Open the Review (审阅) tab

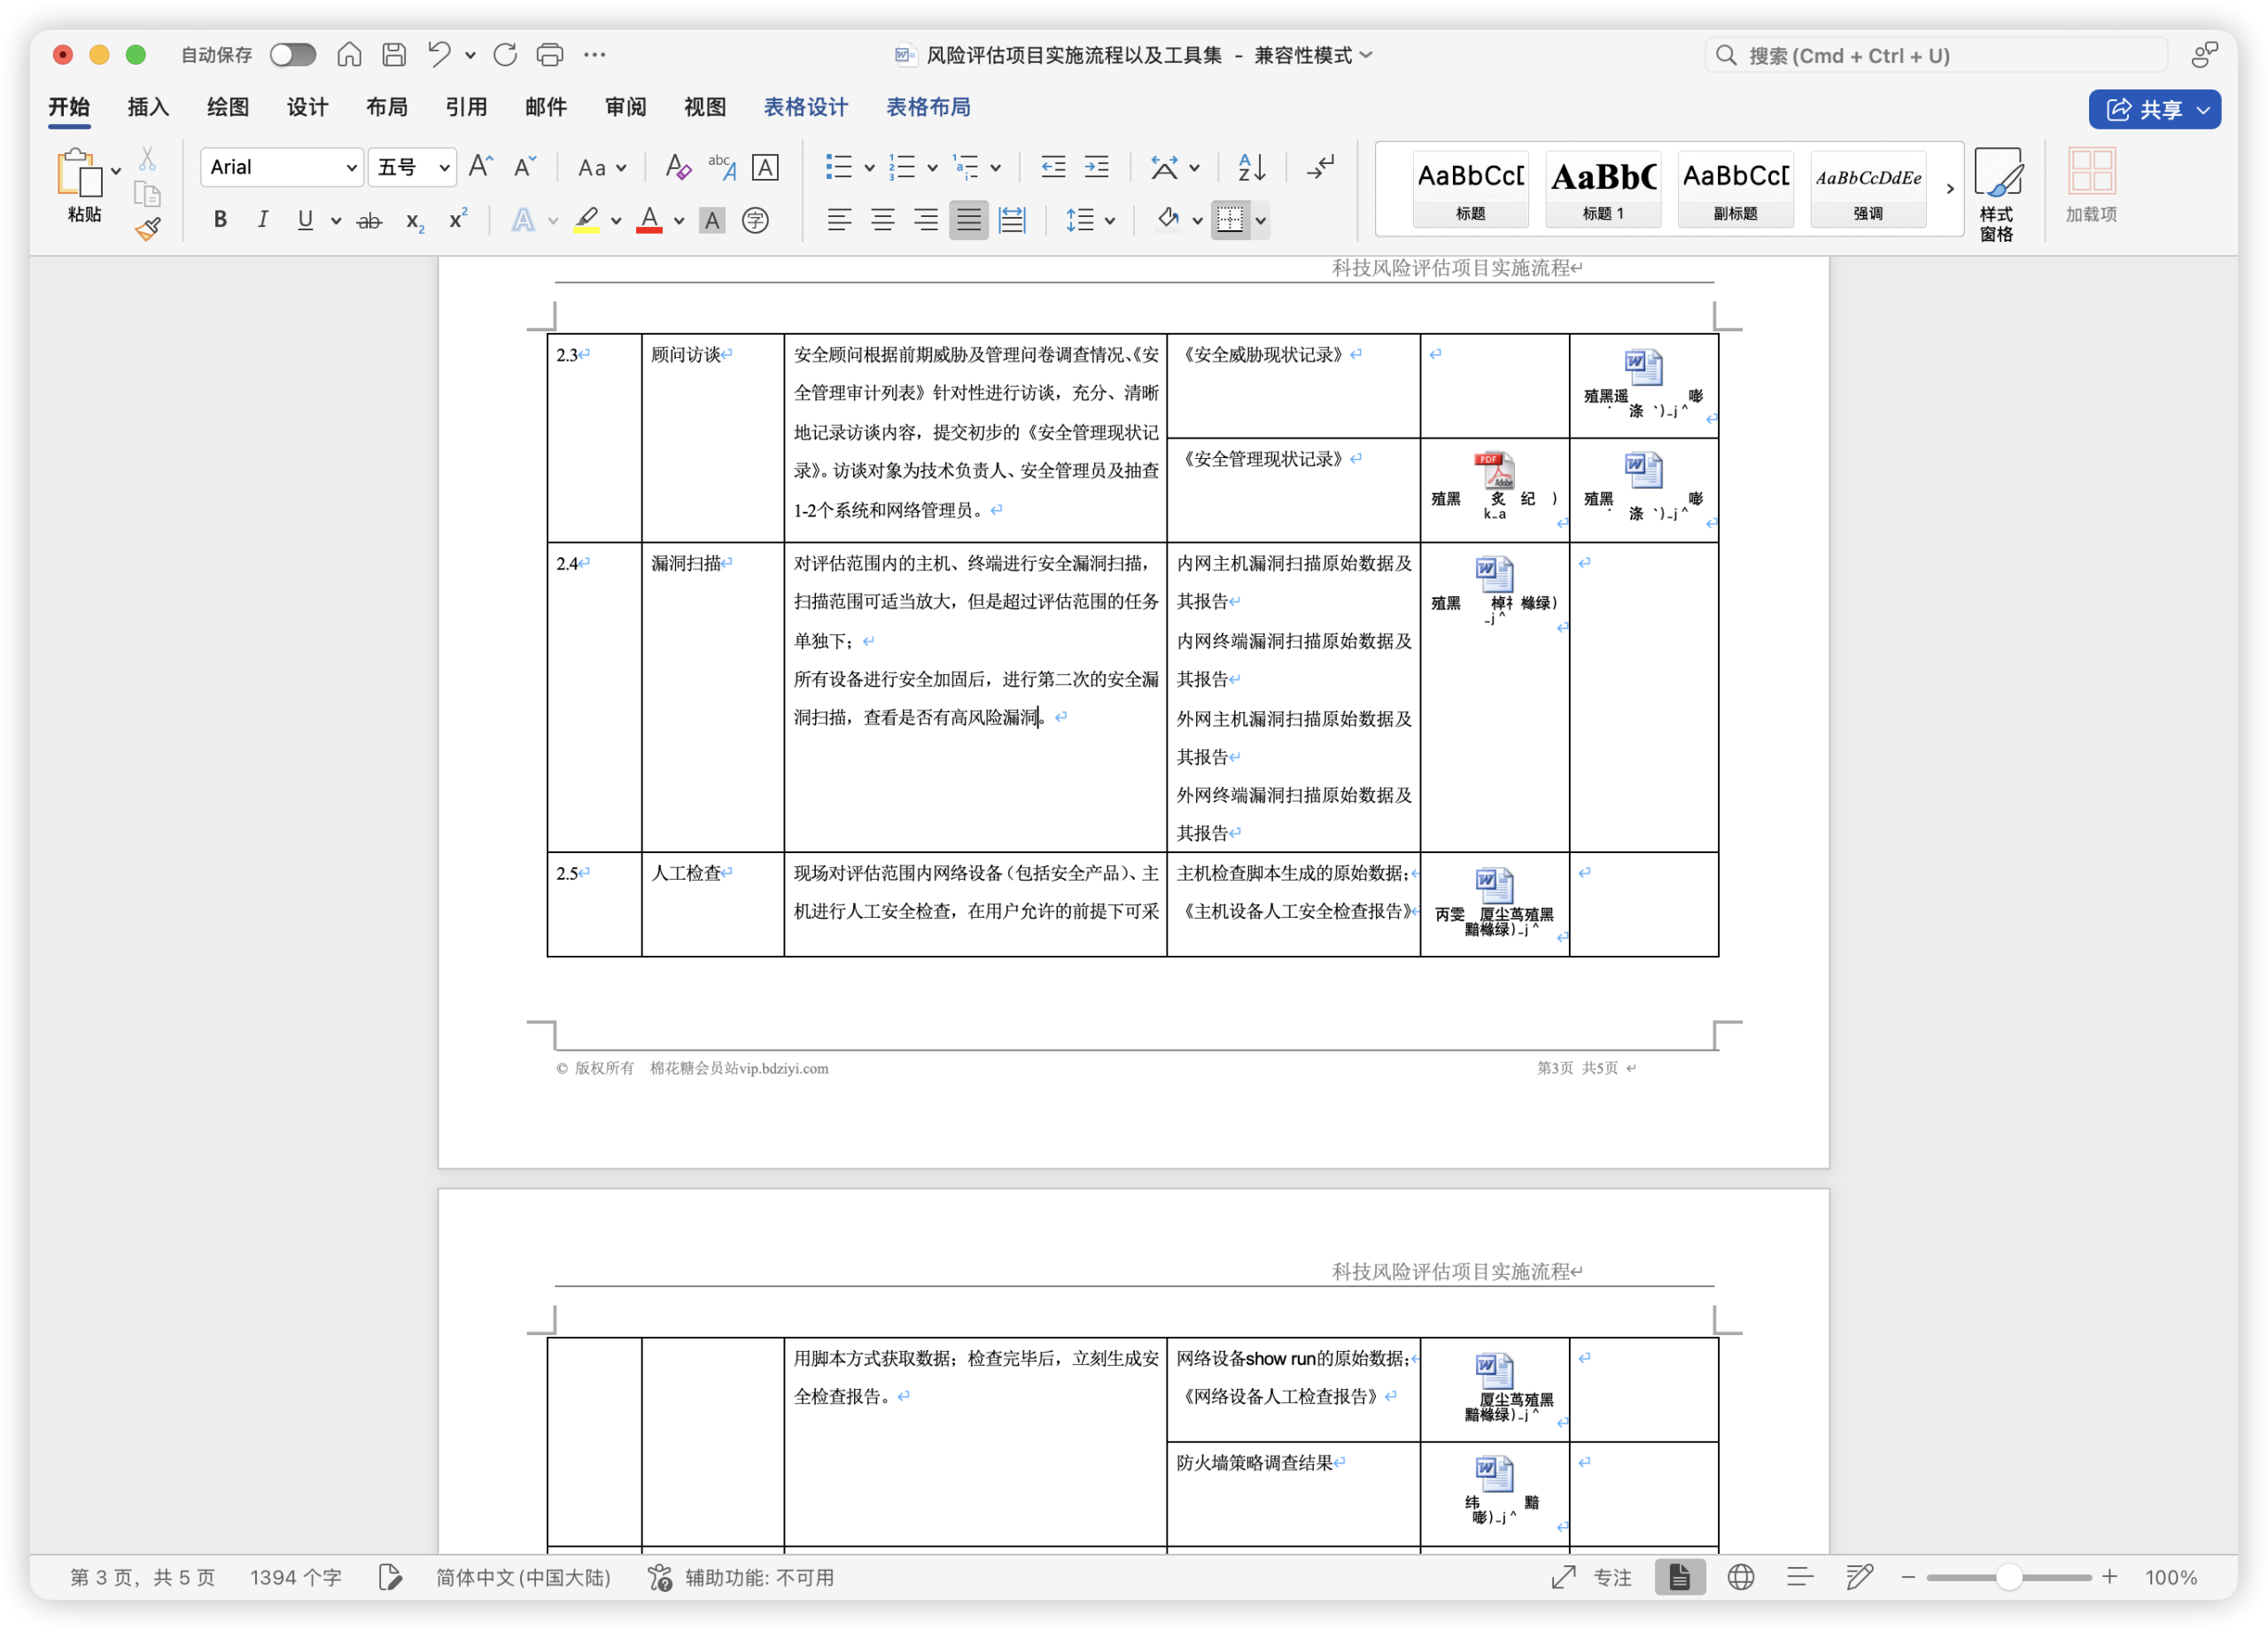pyautogui.click(x=625, y=107)
